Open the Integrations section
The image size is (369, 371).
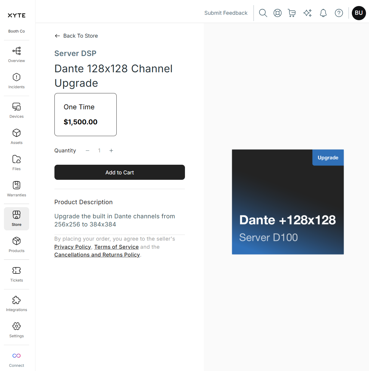click(x=17, y=304)
